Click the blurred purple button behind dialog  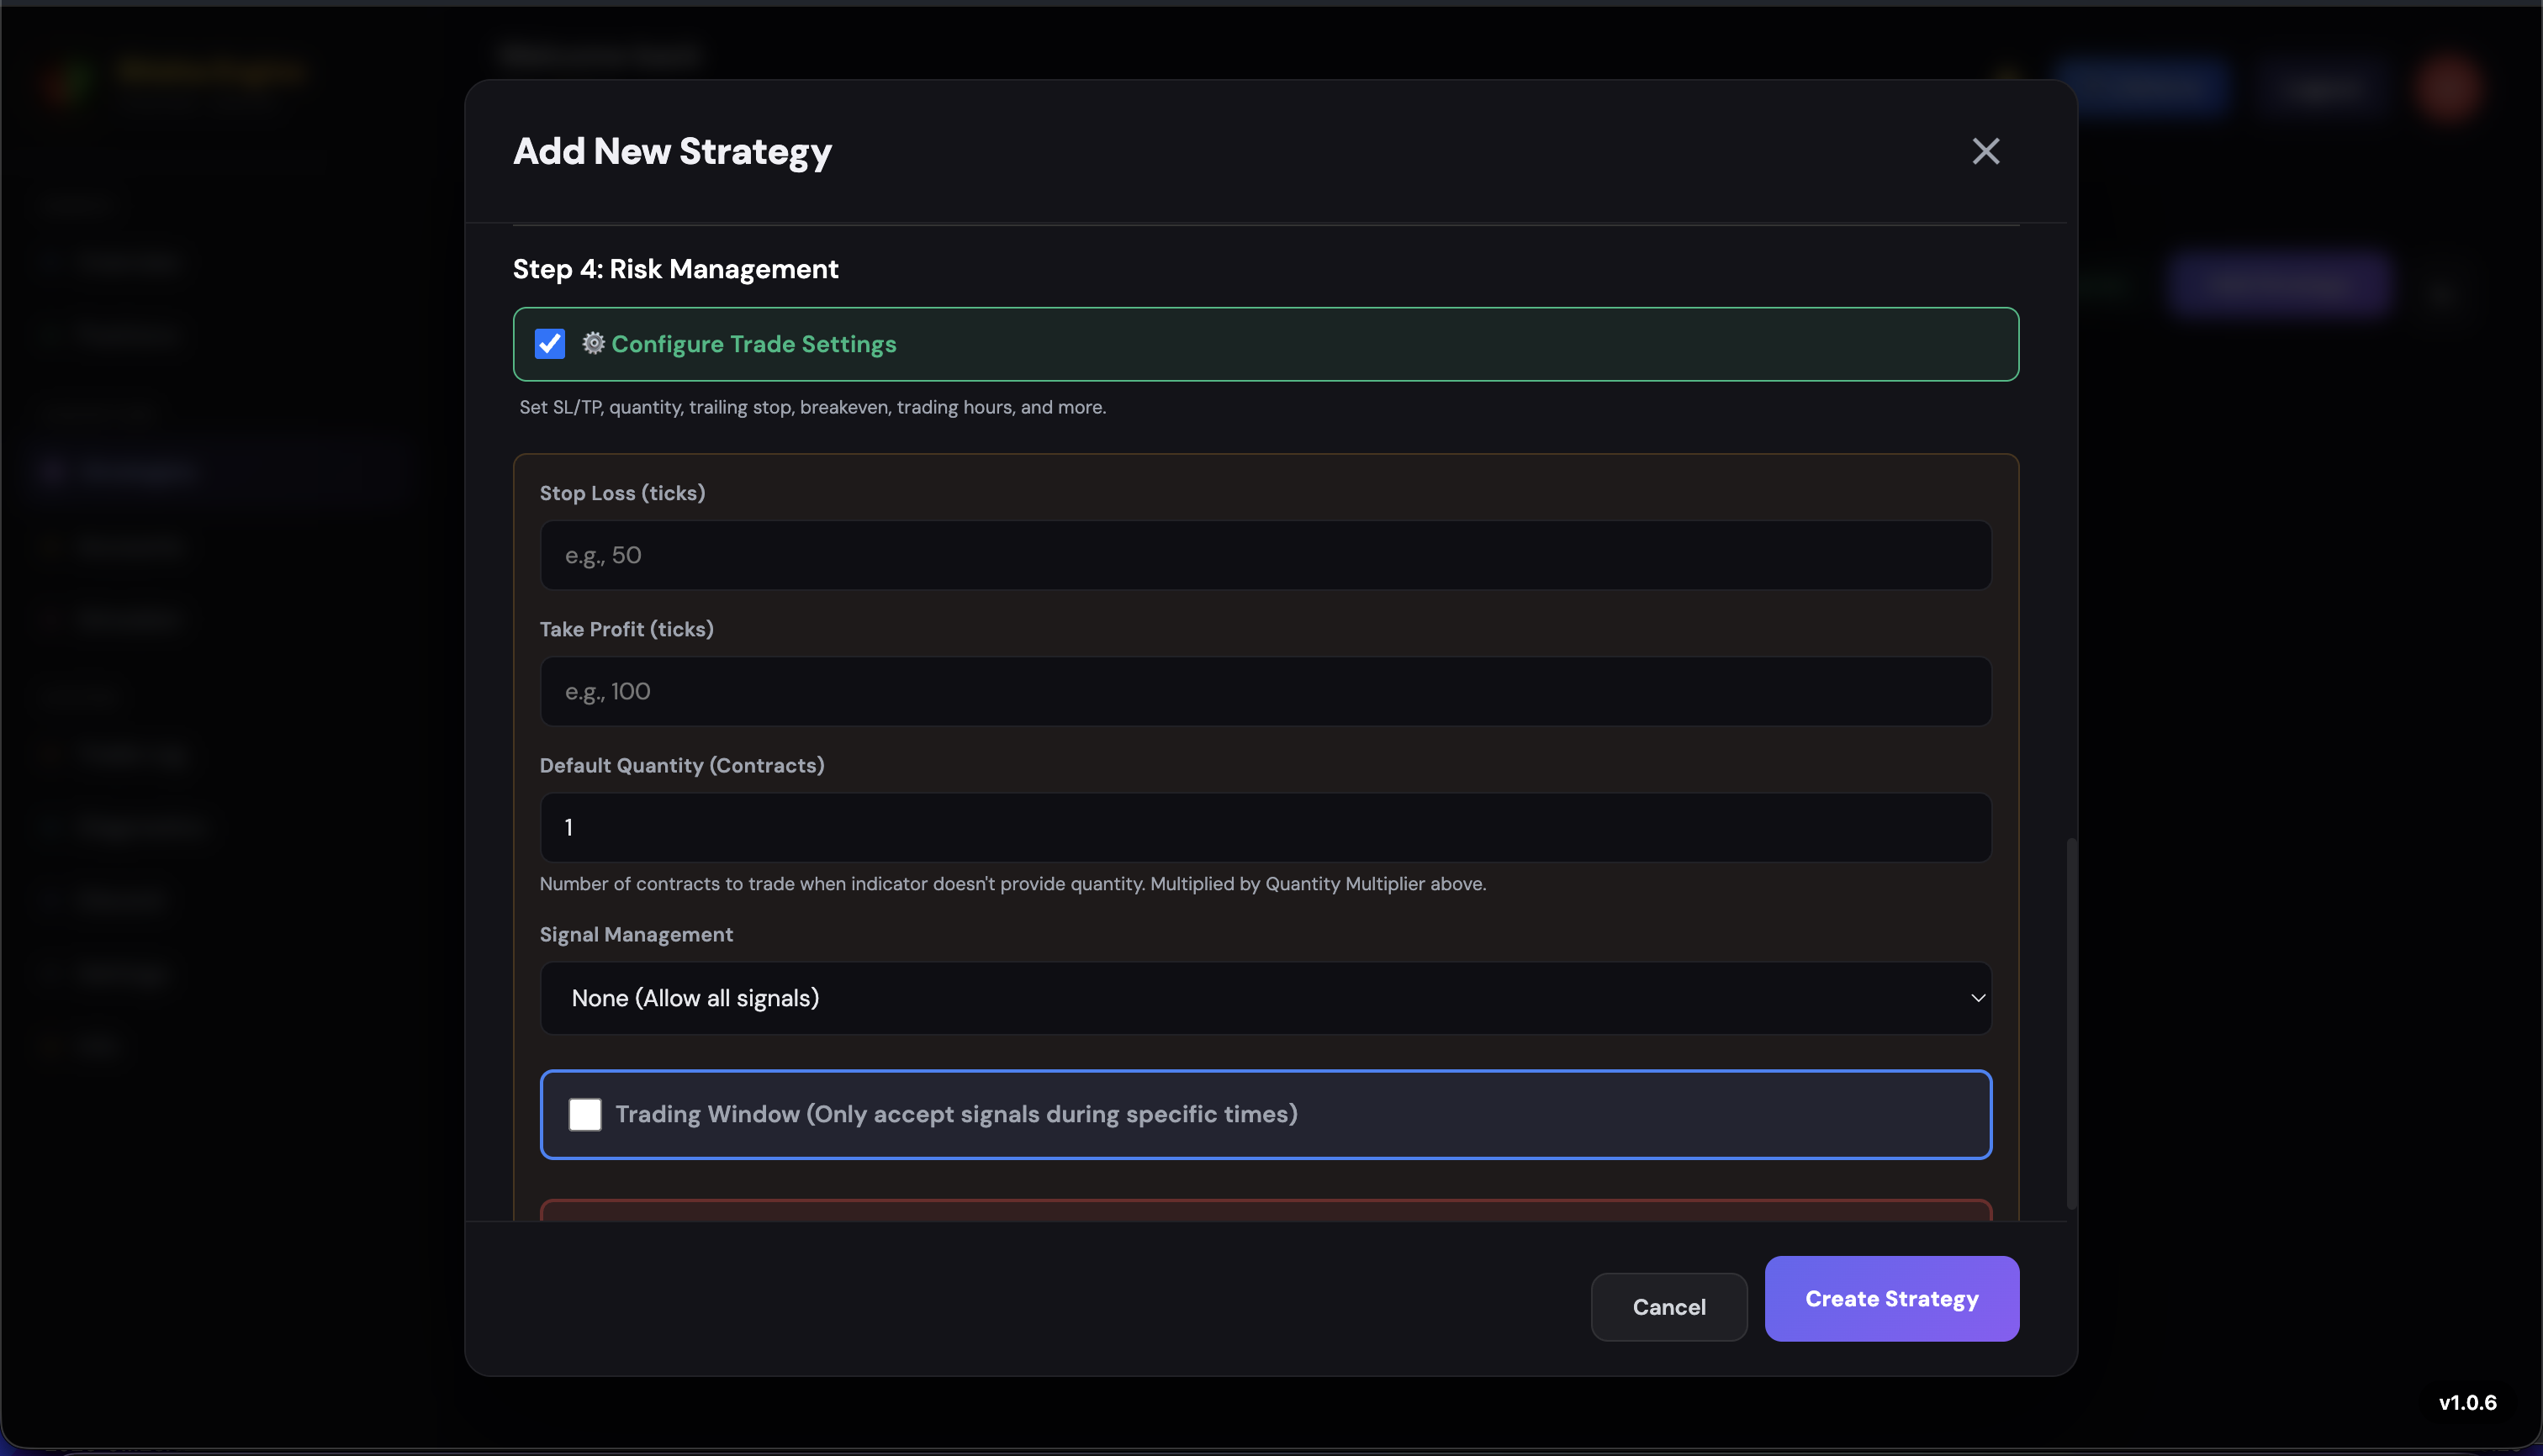(x=2278, y=284)
